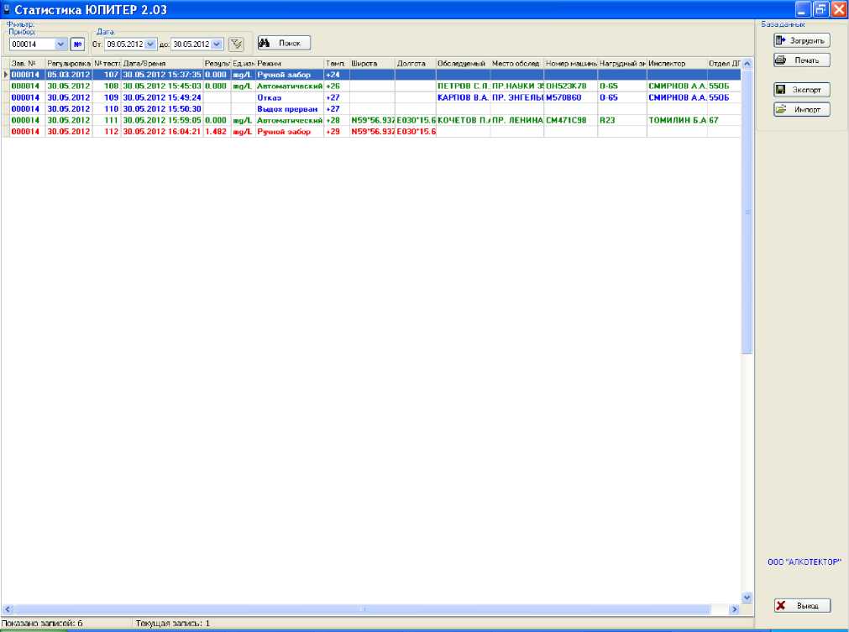Click the red result value 1.482
This screenshot has height=632, width=849.
coord(217,132)
